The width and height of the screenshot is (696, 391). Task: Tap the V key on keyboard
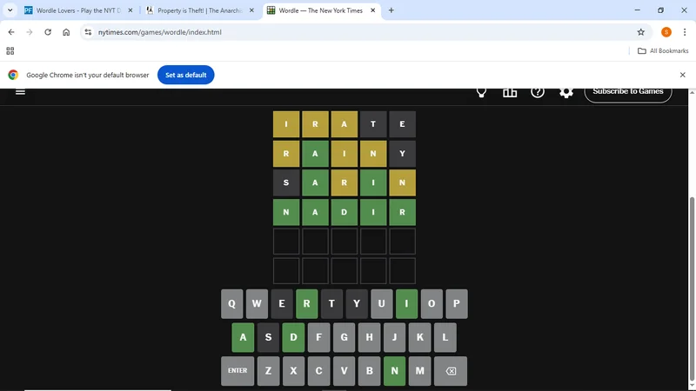(344, 371)
